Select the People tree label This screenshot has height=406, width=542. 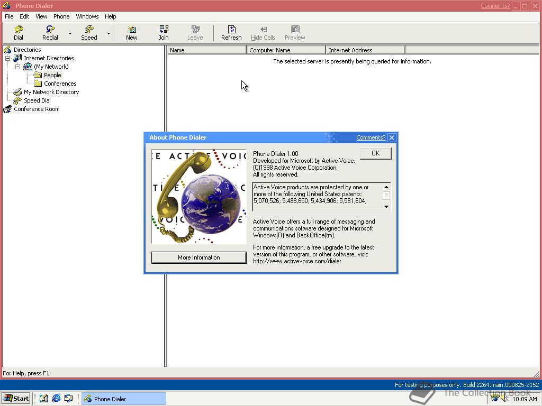click(x=52, y=75)
